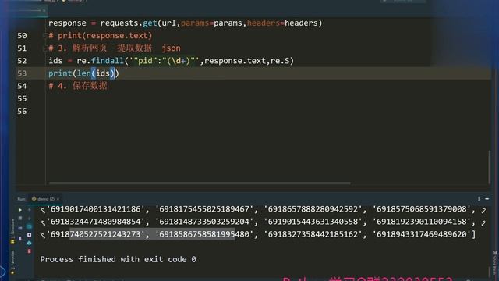Click the '# 3.' json comment line

pos(115,48)
